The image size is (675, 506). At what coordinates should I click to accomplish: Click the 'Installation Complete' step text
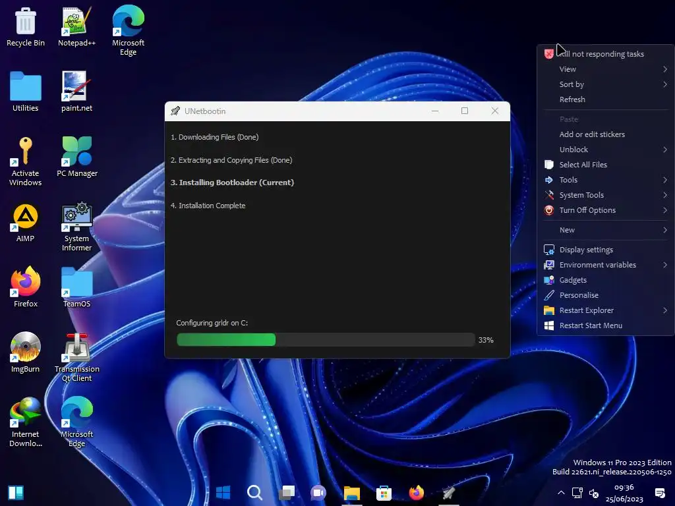[x=208, y=206]
